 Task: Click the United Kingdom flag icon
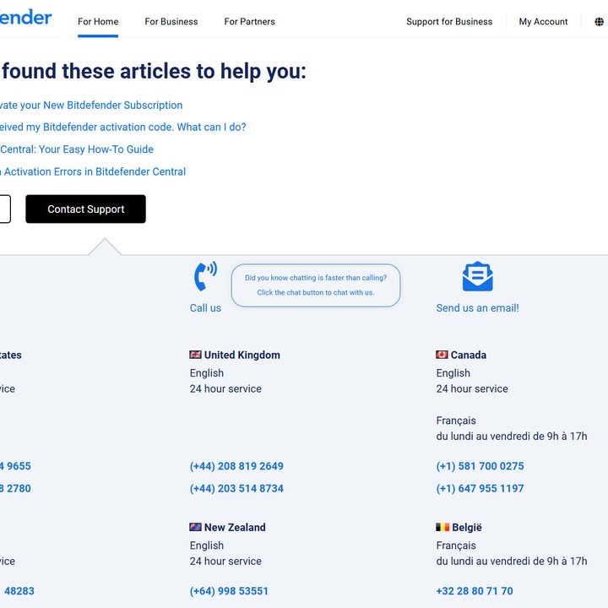(x=195, y=355)
